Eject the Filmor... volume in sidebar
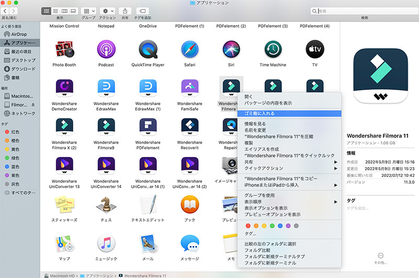The width and height of the screenshot is (419, 278). click(33, 105)
